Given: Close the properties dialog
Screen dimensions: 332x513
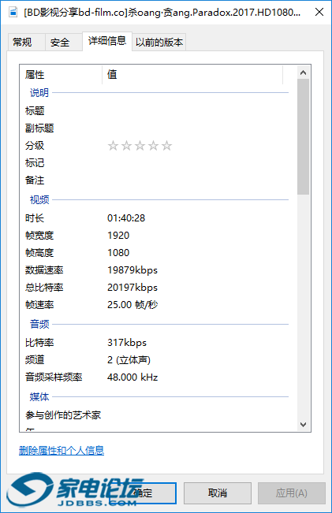Looking at the screenshot, I should point(319,12).
